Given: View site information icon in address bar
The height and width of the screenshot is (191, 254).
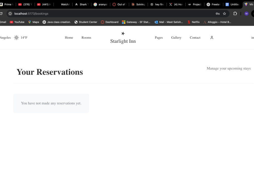Looking at the screenshot, I should (x=10, y=14).
